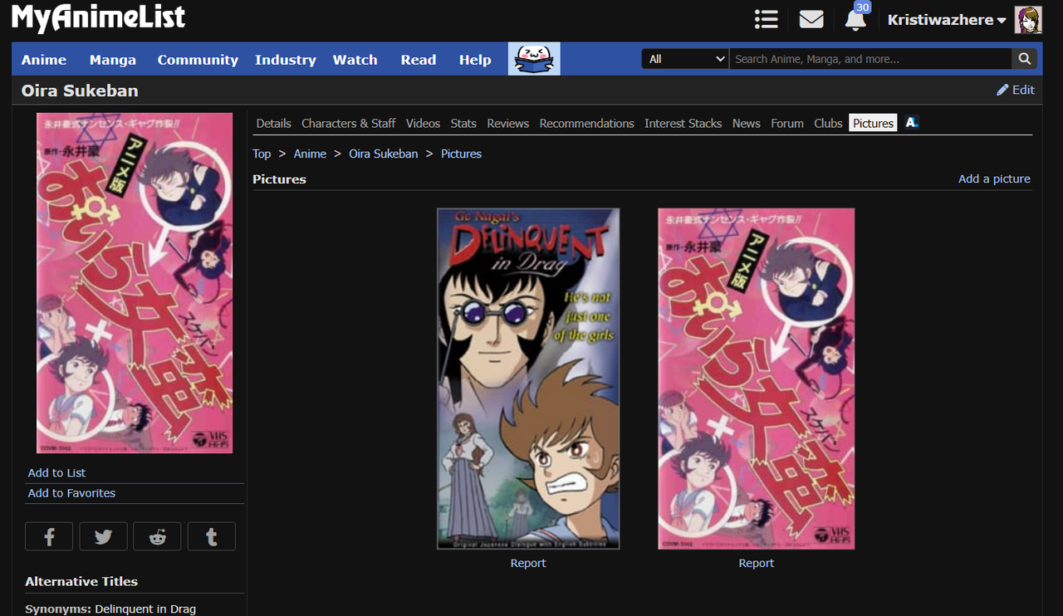Click the Alternative Titles heading
This screenshot has height=616, width=1063.
tap(81, 581)
